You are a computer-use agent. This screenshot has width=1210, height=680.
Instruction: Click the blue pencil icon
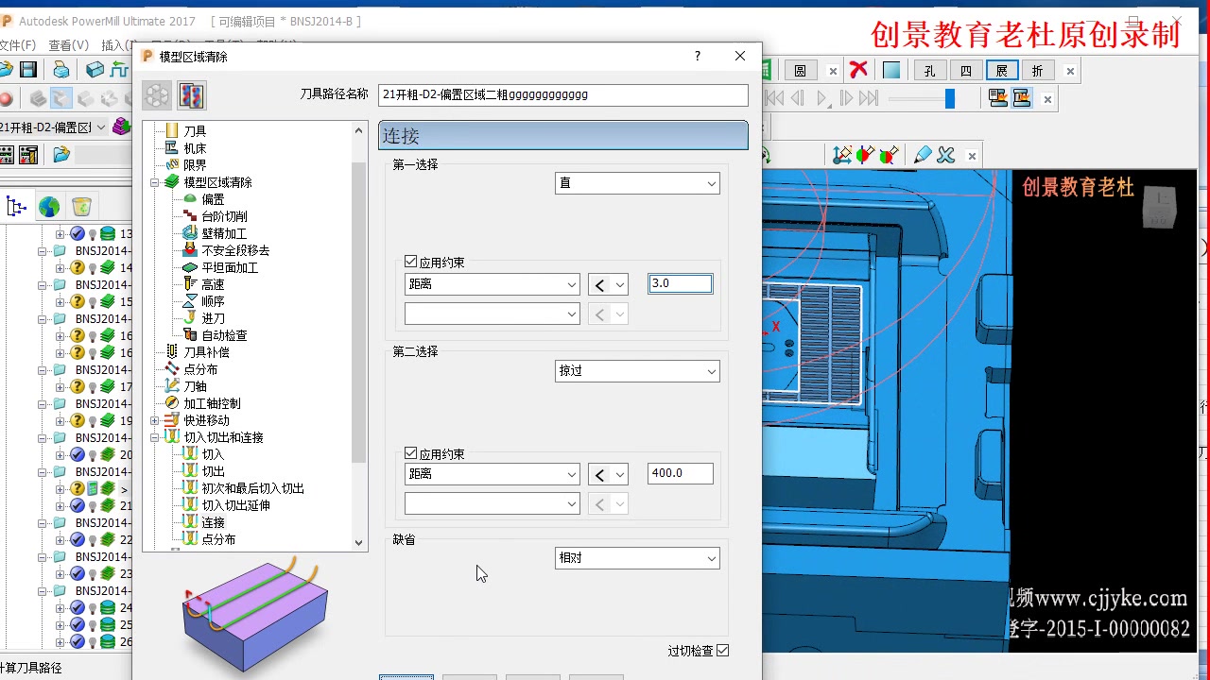pos(923,155)
